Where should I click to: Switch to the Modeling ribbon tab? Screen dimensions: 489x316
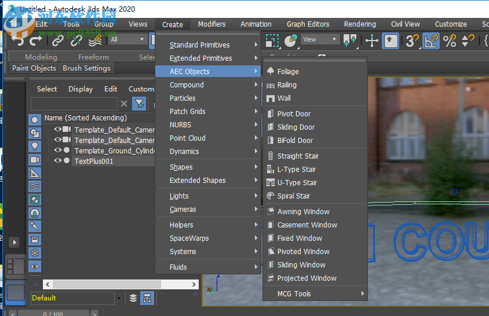41,57
